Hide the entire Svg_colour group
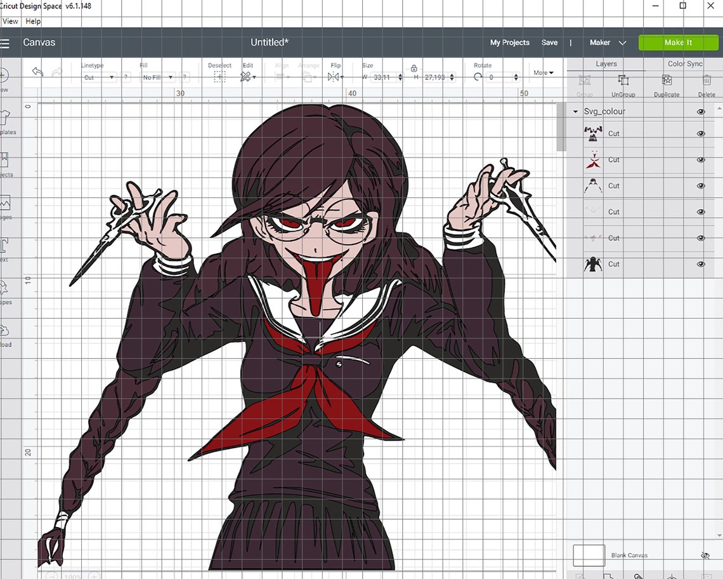 [x=701, y=112]
